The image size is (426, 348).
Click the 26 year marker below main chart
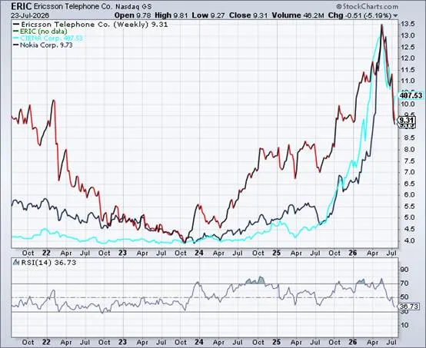[352, 253]
